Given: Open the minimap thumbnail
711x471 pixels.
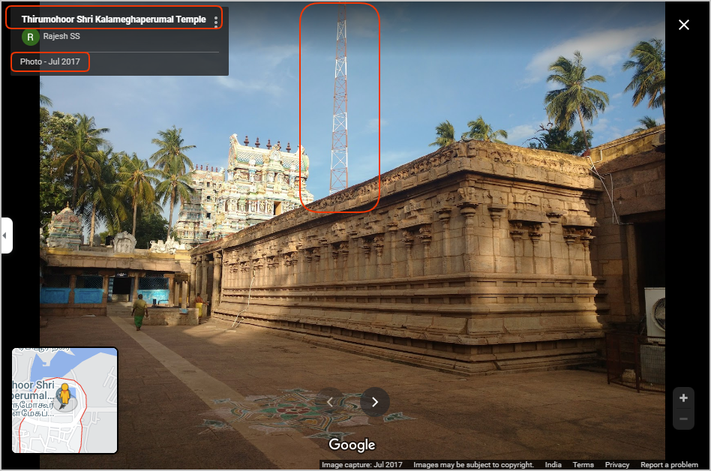Looking at the screenshot, I should click(x=64, y=400).
